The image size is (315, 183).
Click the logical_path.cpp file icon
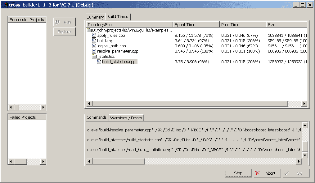(94, 46)
